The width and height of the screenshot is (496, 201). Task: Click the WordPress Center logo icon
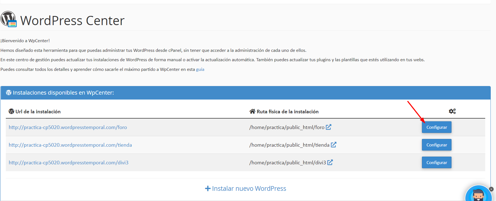pos(9,19)
